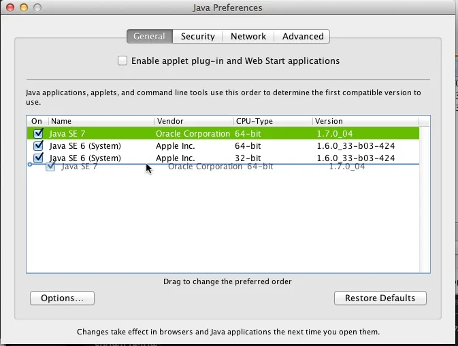Image resolution: width=458 pixels, height=346 pixels.
Task: Click the CPU-Type column header
Action: [272, 121]
